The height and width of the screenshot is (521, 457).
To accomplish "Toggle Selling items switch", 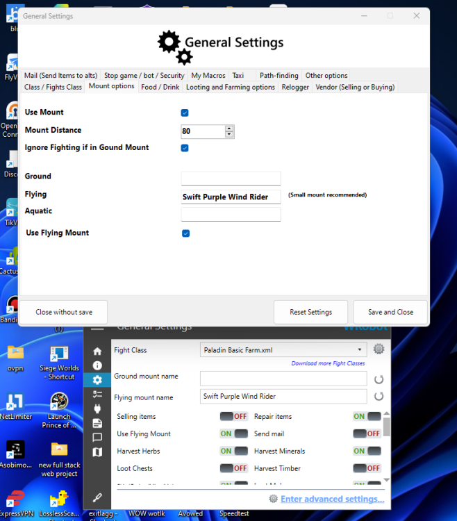I will coord(234,416).
